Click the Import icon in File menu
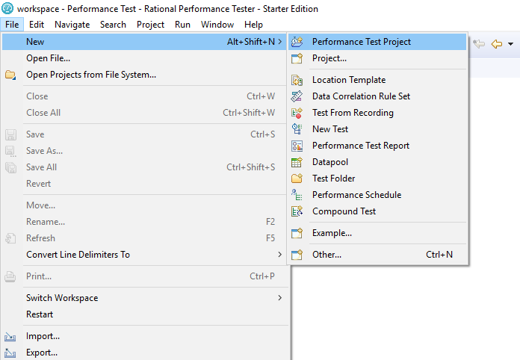 [10, 337]
